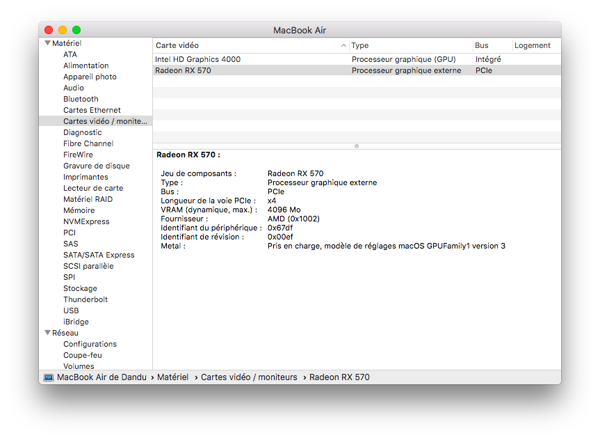The height and width of the screenshot is (440, 600).
Task: Click the 4096 Mo VRAM value
Action: pyautogui.click(x=284, y=210)
